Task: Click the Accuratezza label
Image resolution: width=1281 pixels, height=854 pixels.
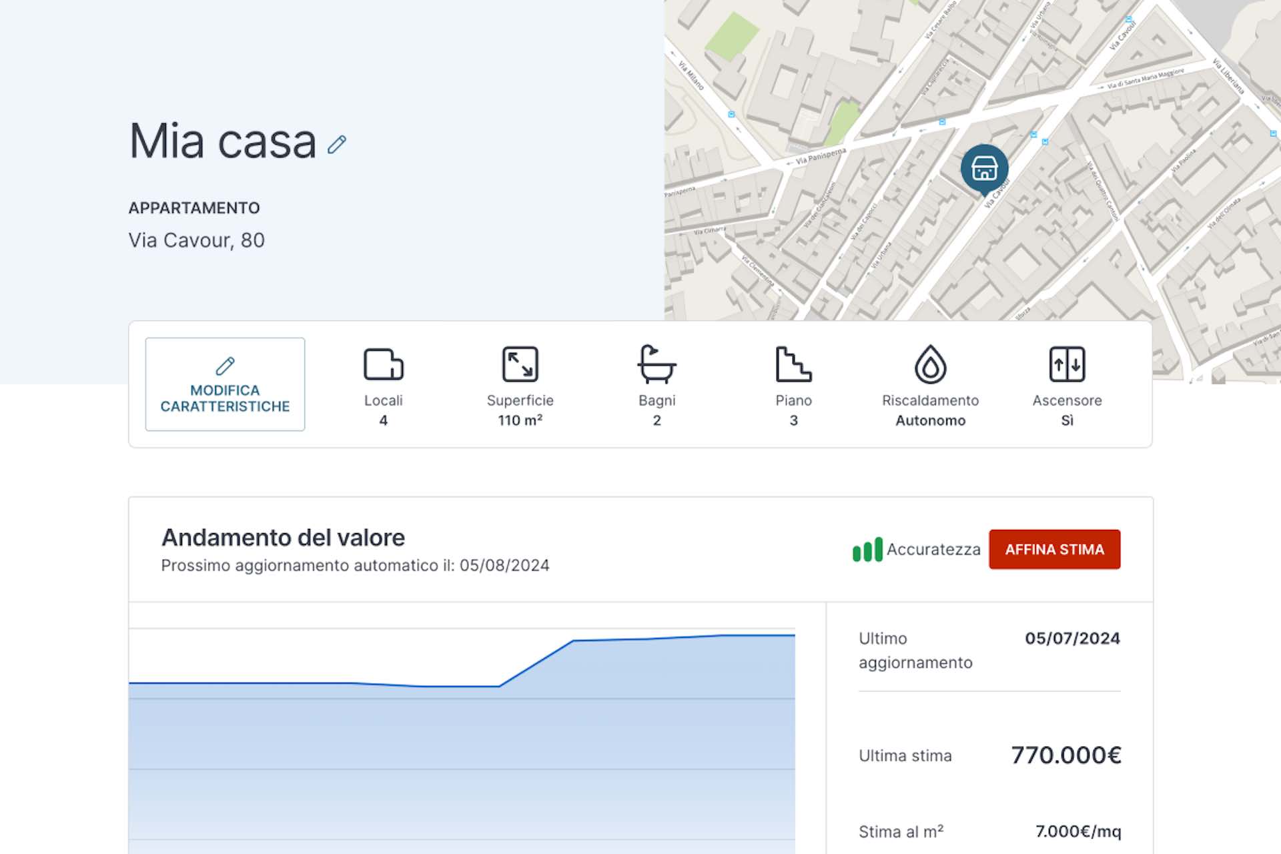Action: [x=933, y=550]
